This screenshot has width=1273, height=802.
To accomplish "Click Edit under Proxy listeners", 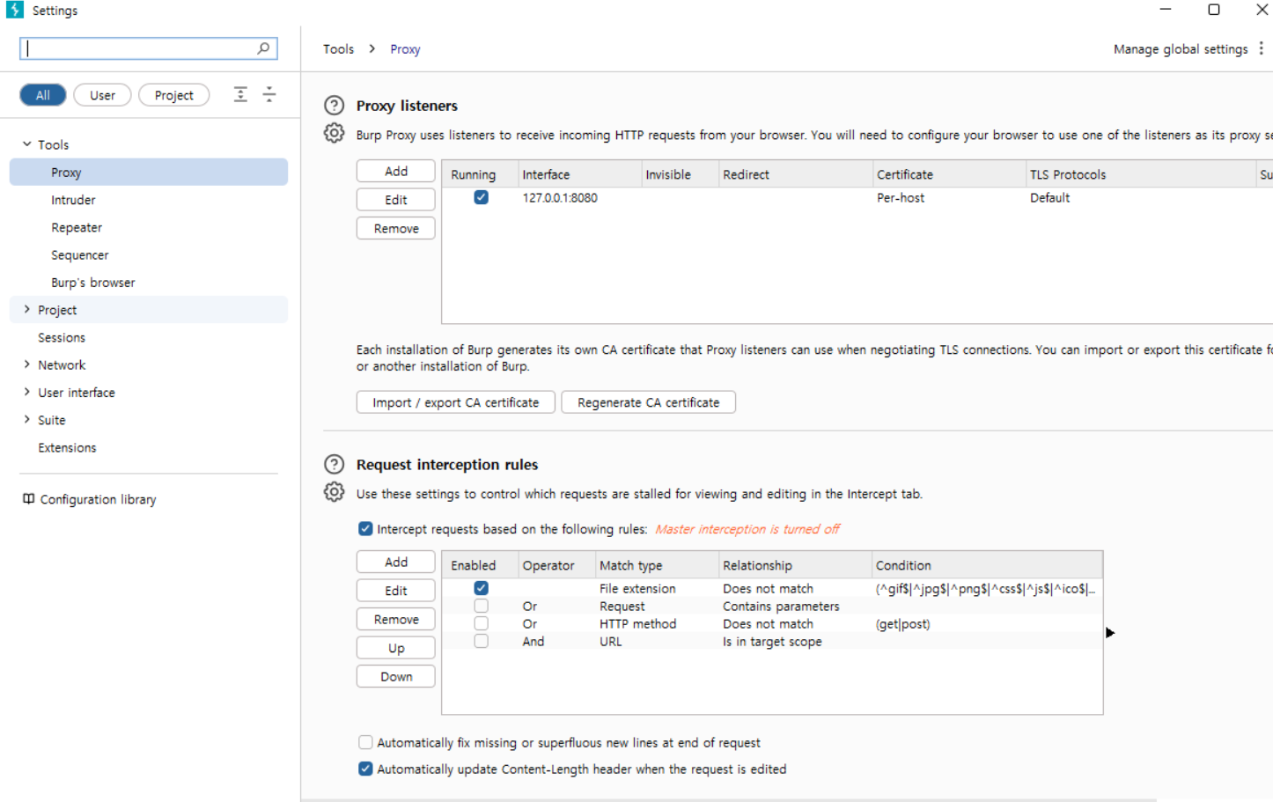I will tap(396, 200).
